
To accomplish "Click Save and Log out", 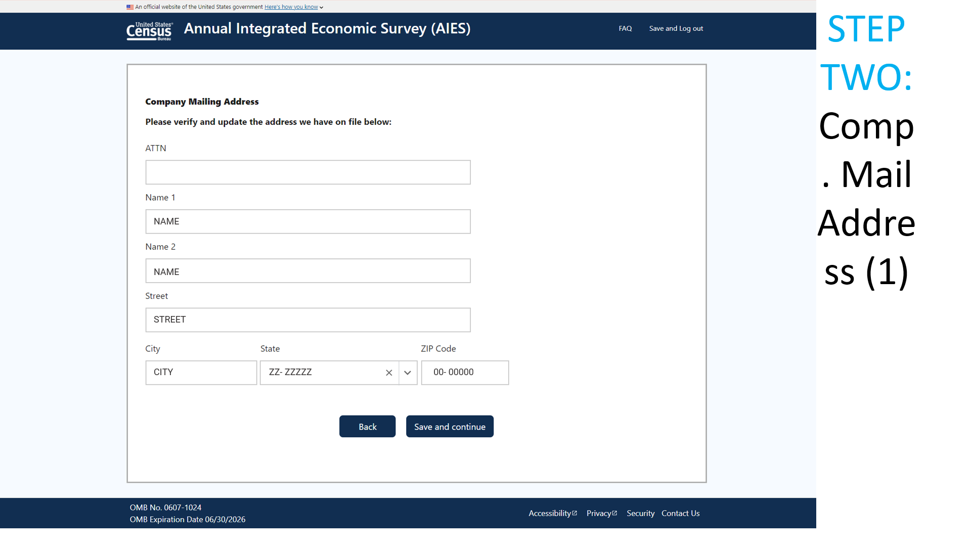I will click(x=676, y=28).
